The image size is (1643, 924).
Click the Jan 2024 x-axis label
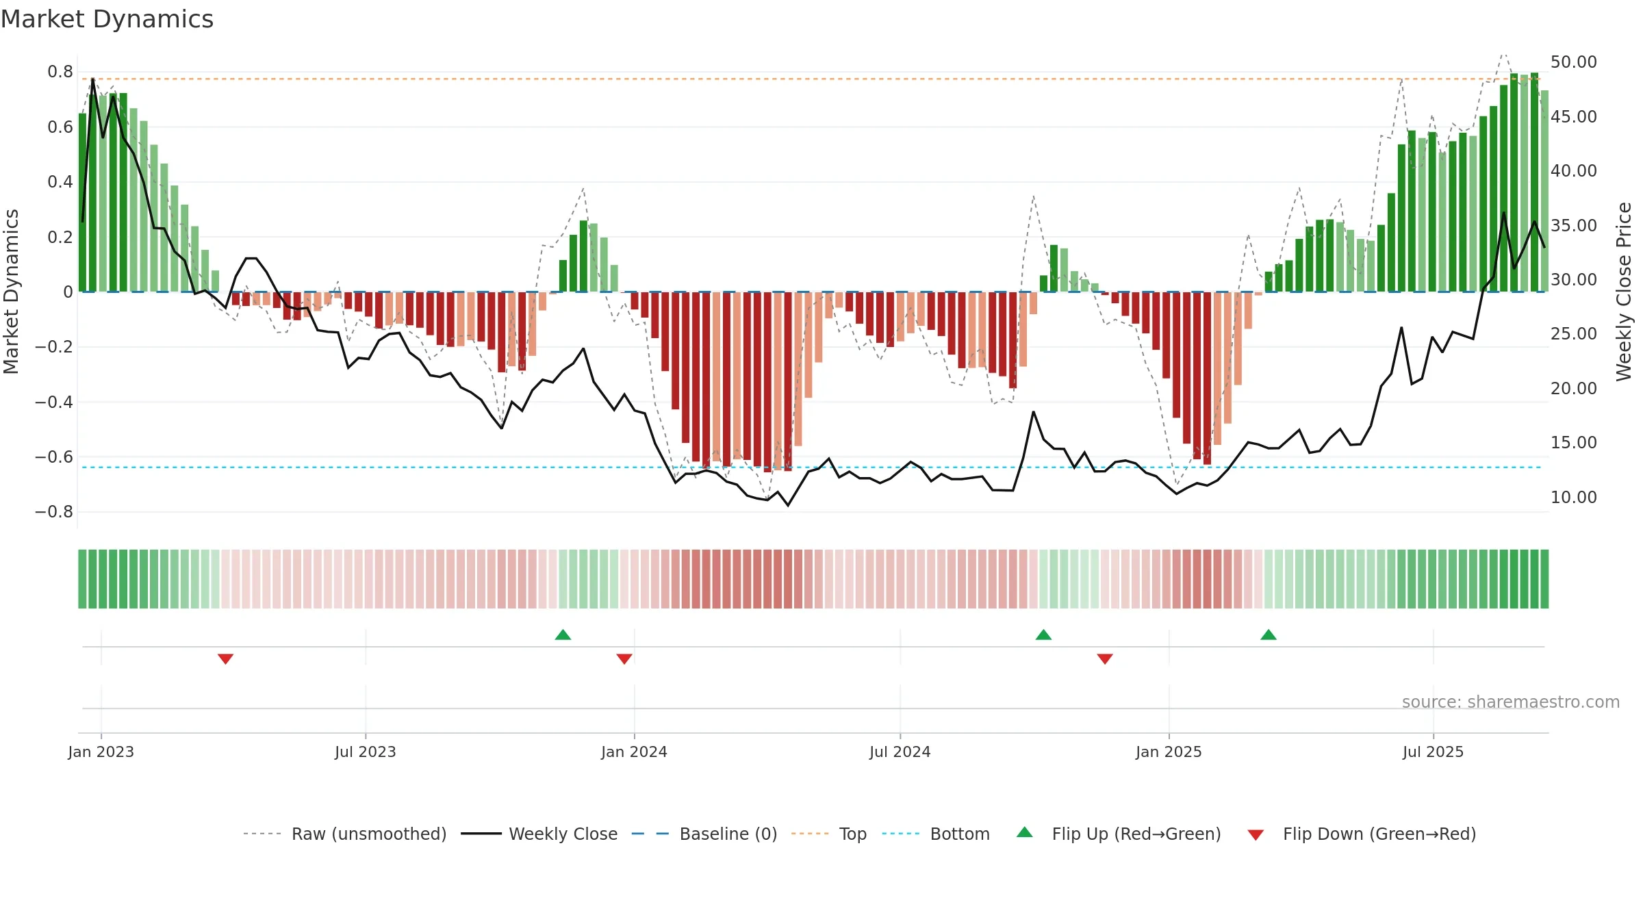click(635, 752)
